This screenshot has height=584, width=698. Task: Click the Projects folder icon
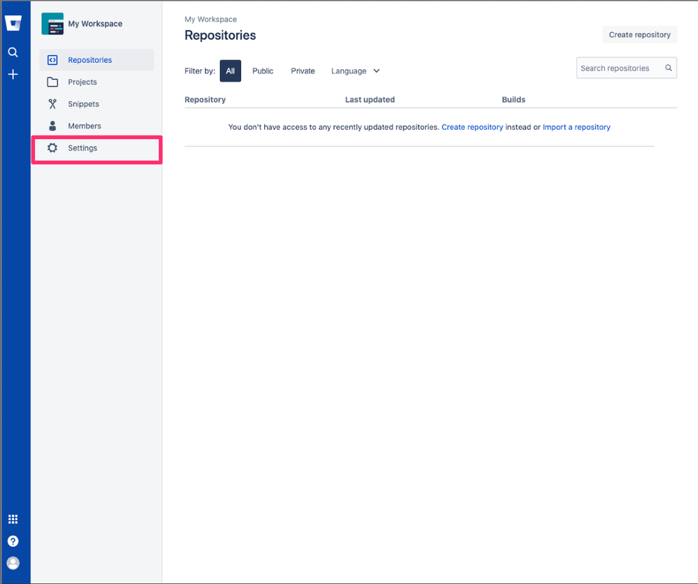coord(52,82)
